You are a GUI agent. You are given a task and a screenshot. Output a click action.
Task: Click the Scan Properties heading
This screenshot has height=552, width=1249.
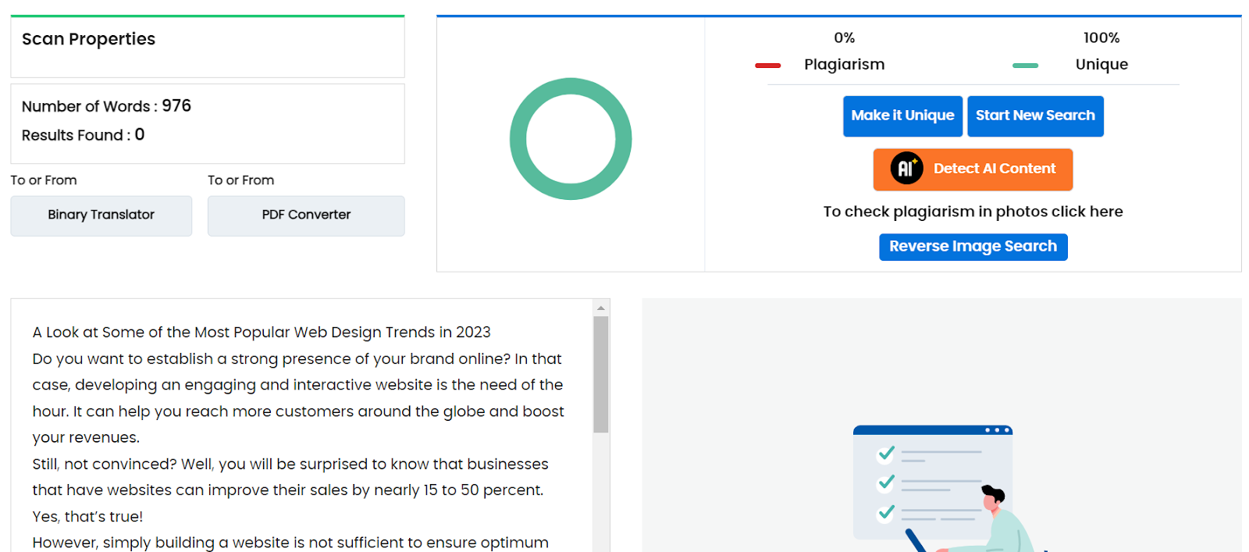(x=88, y=39)
